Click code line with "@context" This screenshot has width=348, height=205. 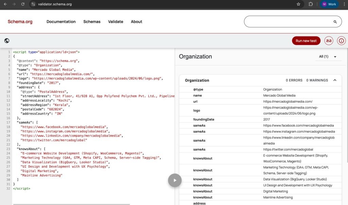(x=48, y=61)
